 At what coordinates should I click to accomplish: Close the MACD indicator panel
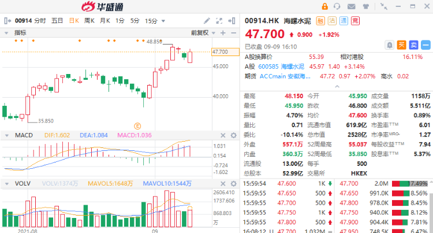click(x=223, y=135)
